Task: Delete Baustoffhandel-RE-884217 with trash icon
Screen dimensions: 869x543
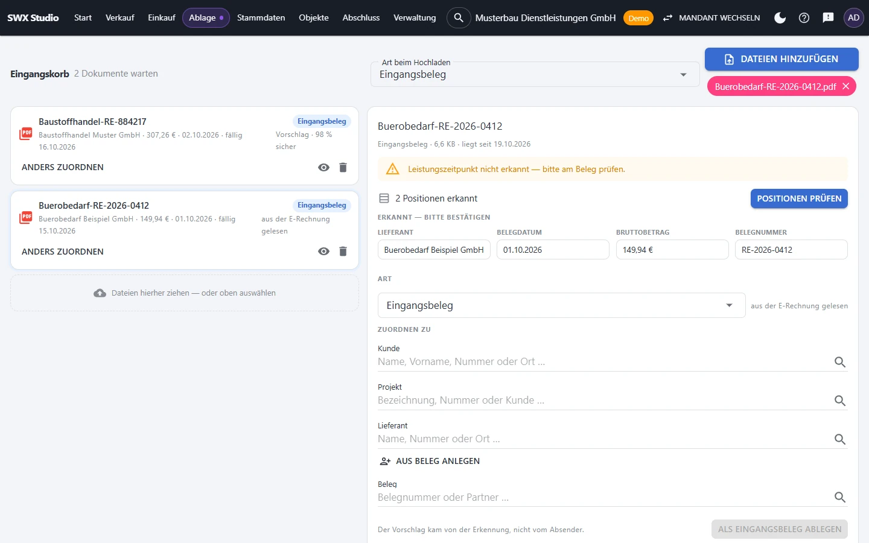Action: coord(343,167)
